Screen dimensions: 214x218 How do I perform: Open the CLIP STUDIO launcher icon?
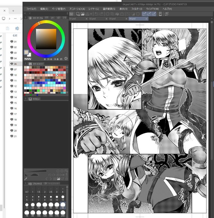click(71, 14)
